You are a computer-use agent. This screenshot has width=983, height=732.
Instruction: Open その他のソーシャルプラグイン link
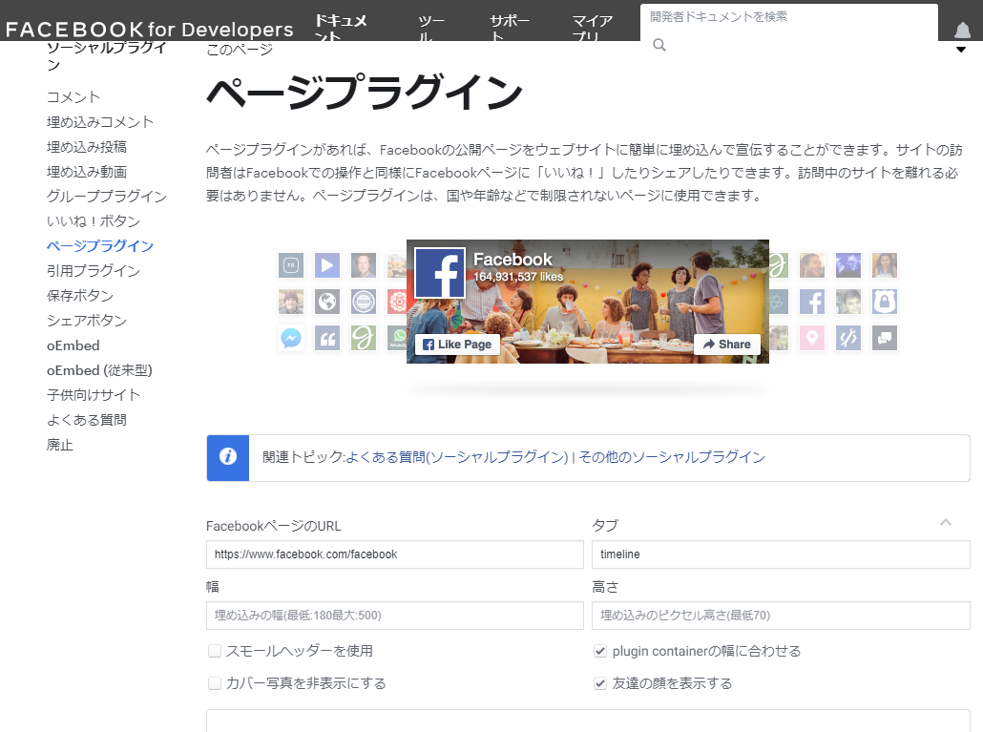(x=672, y=457)
